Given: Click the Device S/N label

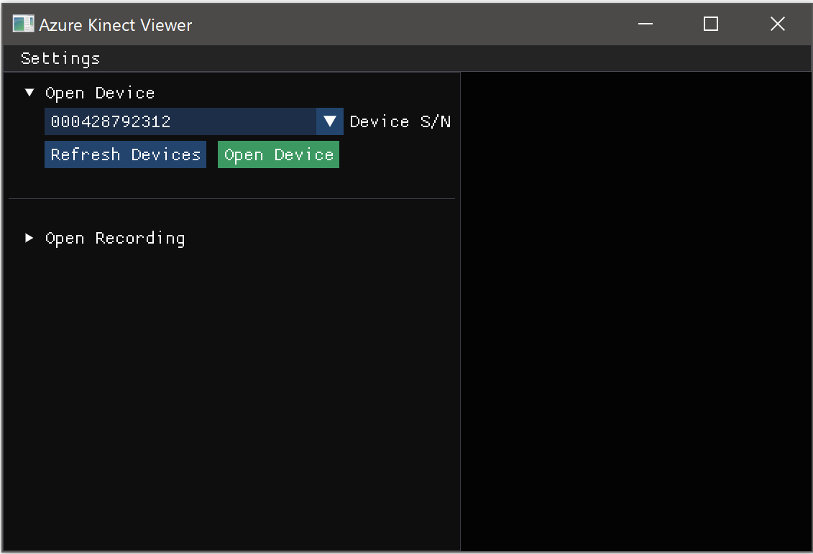Looking at the screenshot, I should point(400,121).
